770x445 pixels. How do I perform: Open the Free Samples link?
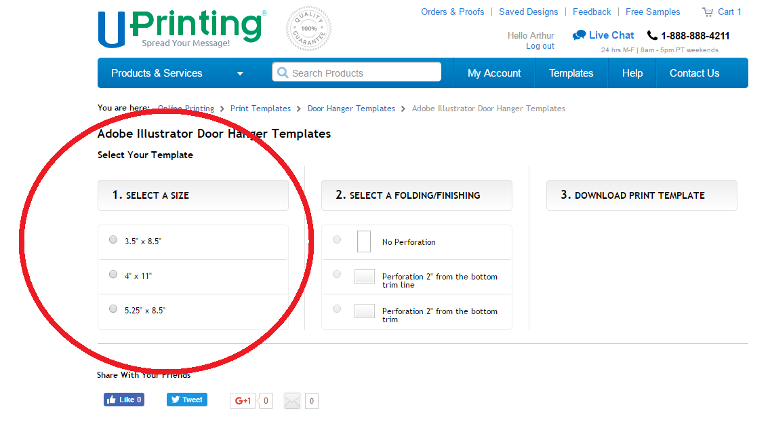[653, 12]
